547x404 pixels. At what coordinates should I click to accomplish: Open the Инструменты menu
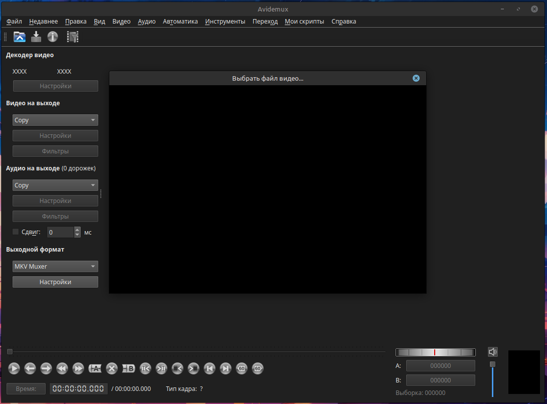[225, 21]
